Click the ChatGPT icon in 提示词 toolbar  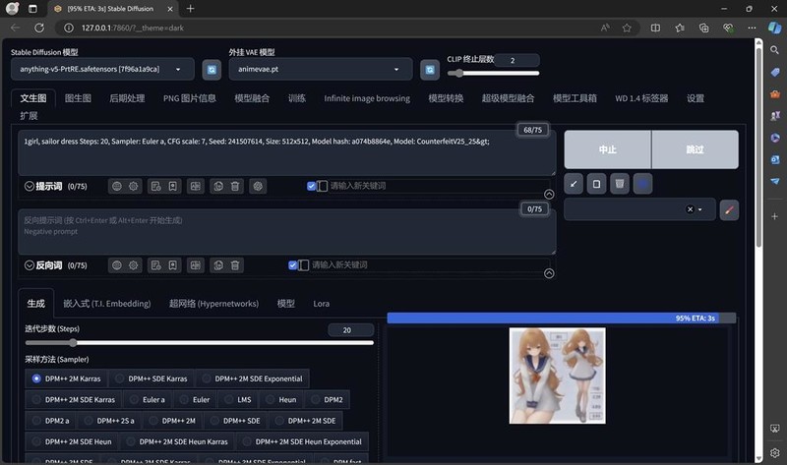258,186
